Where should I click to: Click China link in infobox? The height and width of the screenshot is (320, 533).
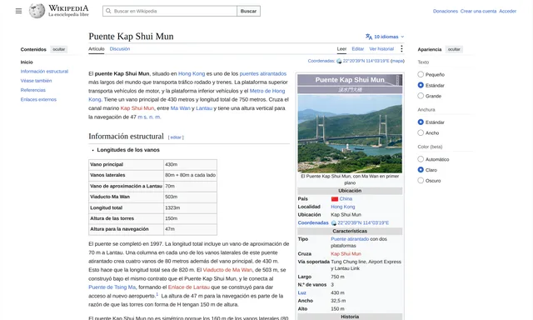click(x=346, y=199)
